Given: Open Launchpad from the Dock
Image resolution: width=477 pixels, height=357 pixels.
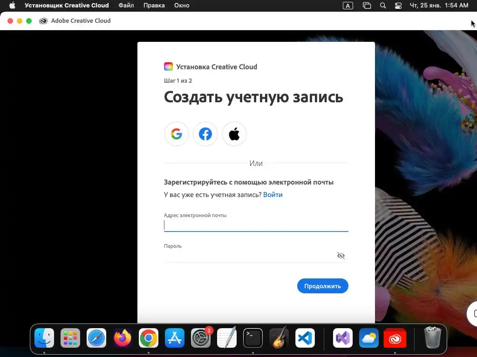Looking at the screenshot, I should click(70, 338).
